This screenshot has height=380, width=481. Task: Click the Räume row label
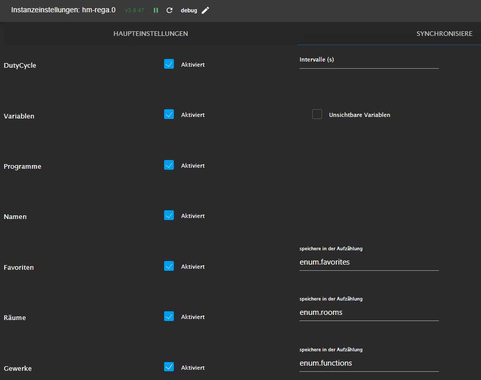click(x=15, y=318)
